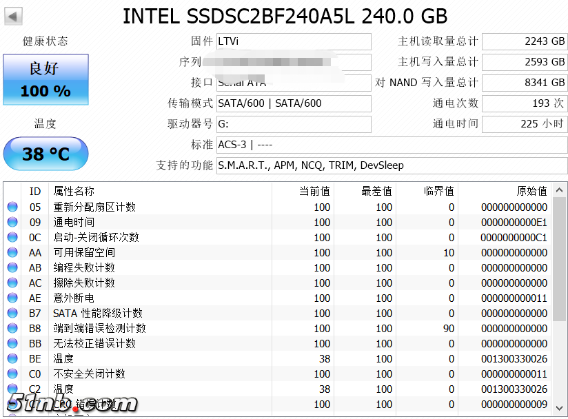The image size is (568, 419).
Task: Click the status orb for attribute BE
Action: pyautogui.click(x=12, y=358)
